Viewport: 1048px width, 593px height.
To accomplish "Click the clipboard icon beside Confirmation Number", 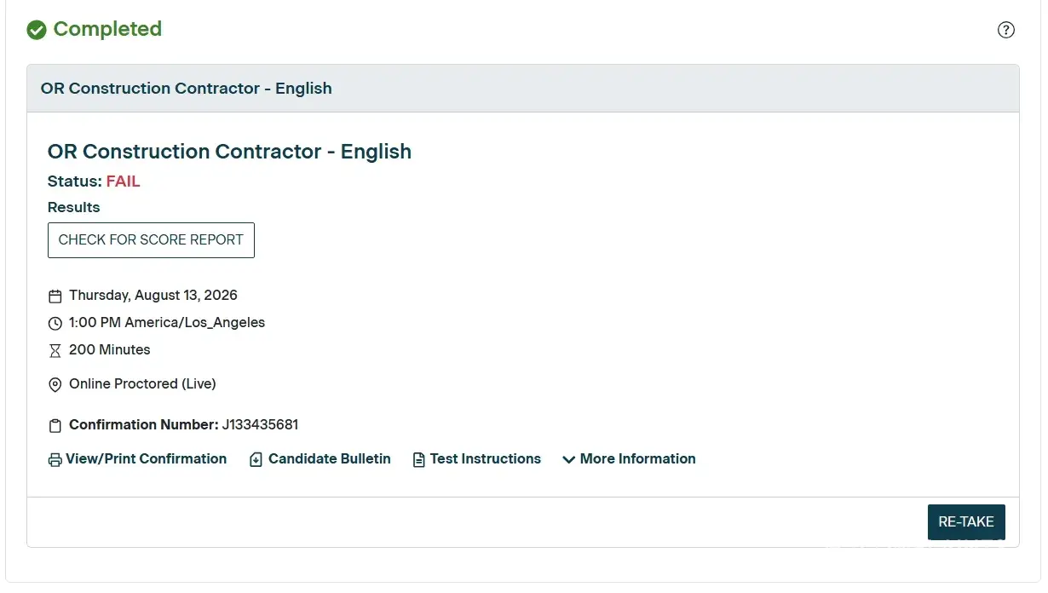I will (55, 425).
